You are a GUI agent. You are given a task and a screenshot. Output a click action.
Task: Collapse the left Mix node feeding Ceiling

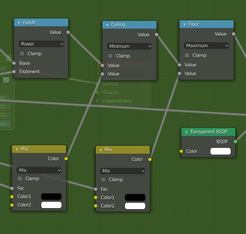(x=17, y=149)
